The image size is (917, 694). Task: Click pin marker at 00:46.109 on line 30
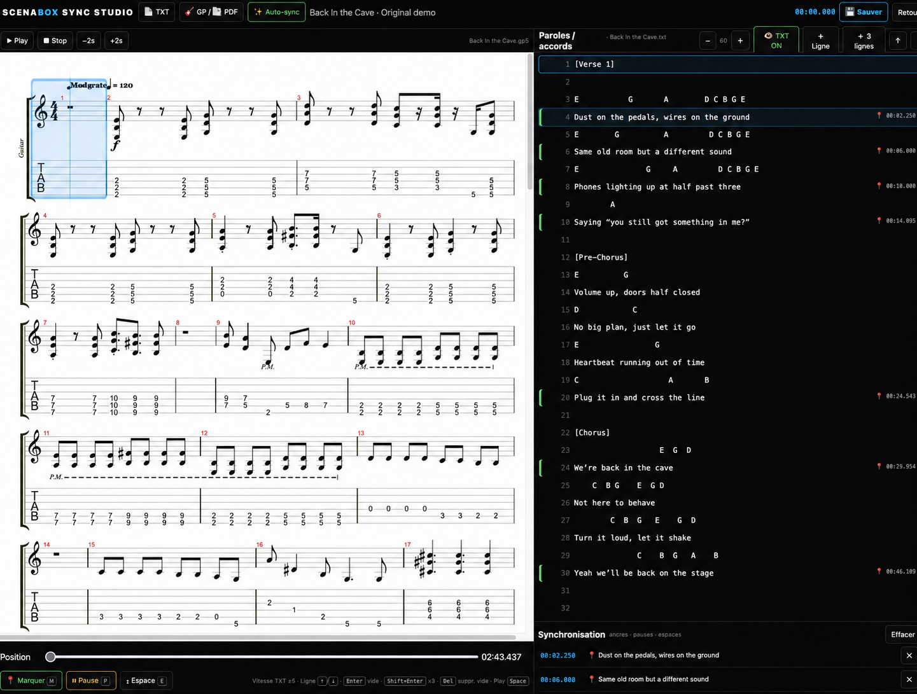879,571
